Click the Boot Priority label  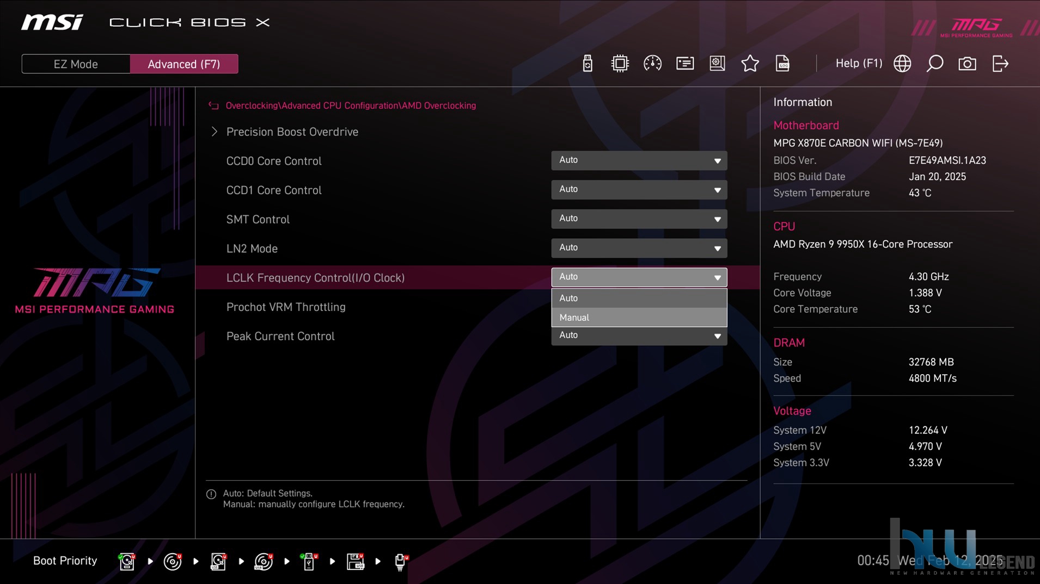click(x=65, y=561)
